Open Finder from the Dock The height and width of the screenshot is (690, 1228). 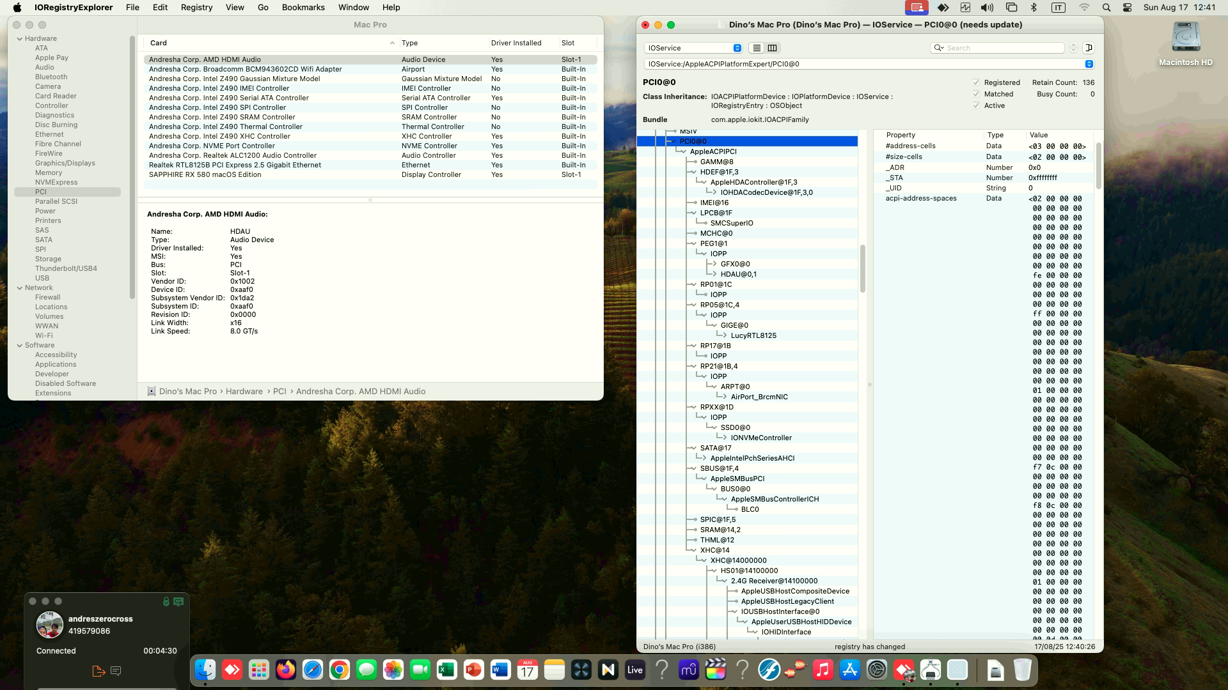click(x=205, y=670)
